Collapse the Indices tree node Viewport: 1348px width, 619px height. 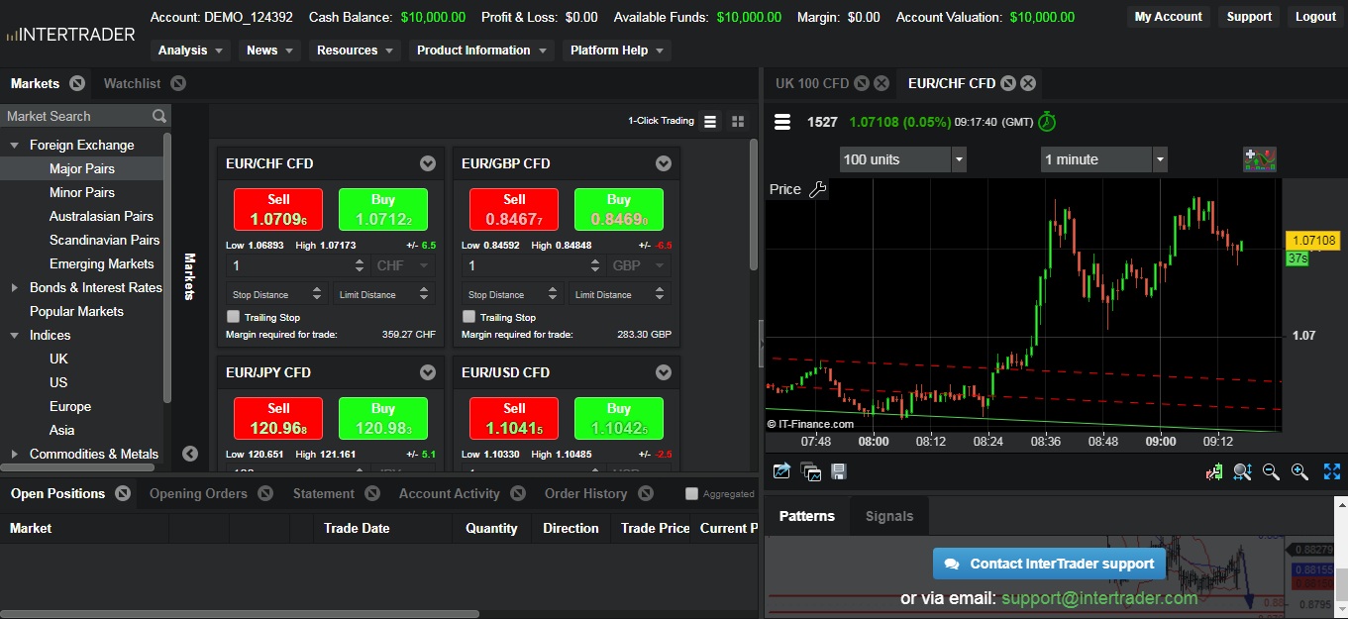coord(15,335)
